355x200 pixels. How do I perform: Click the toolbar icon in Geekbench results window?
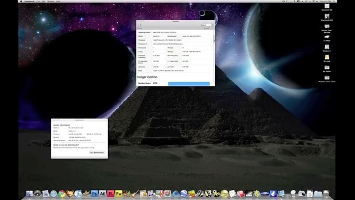point(140,25)
